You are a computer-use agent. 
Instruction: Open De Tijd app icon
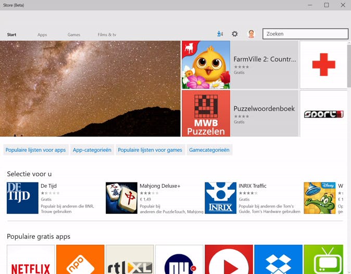(22, 198)
